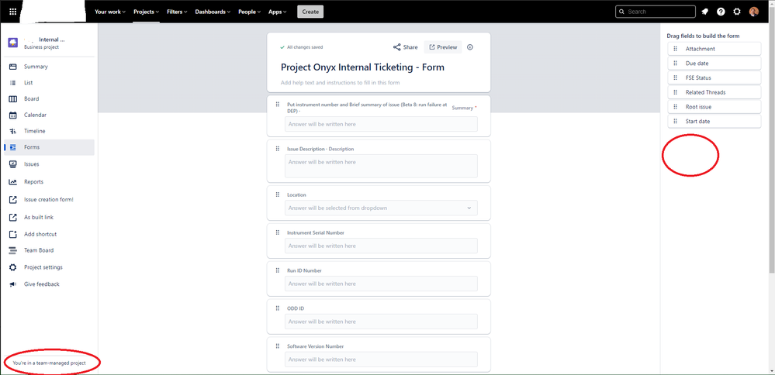Click the Instrument Serial Number answer box
The height and width of the screenshot is (375, 775).
click(381, 246)
